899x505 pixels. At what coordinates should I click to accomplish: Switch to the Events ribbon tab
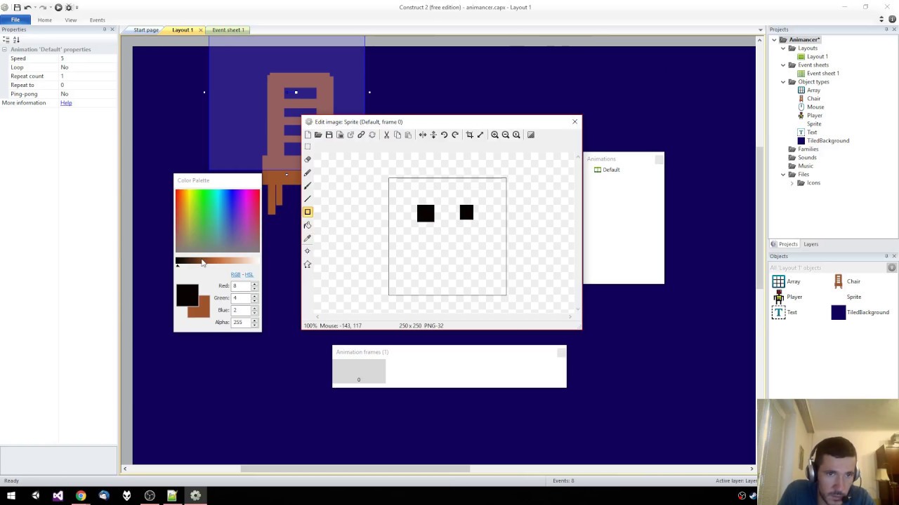coord(97,20)
